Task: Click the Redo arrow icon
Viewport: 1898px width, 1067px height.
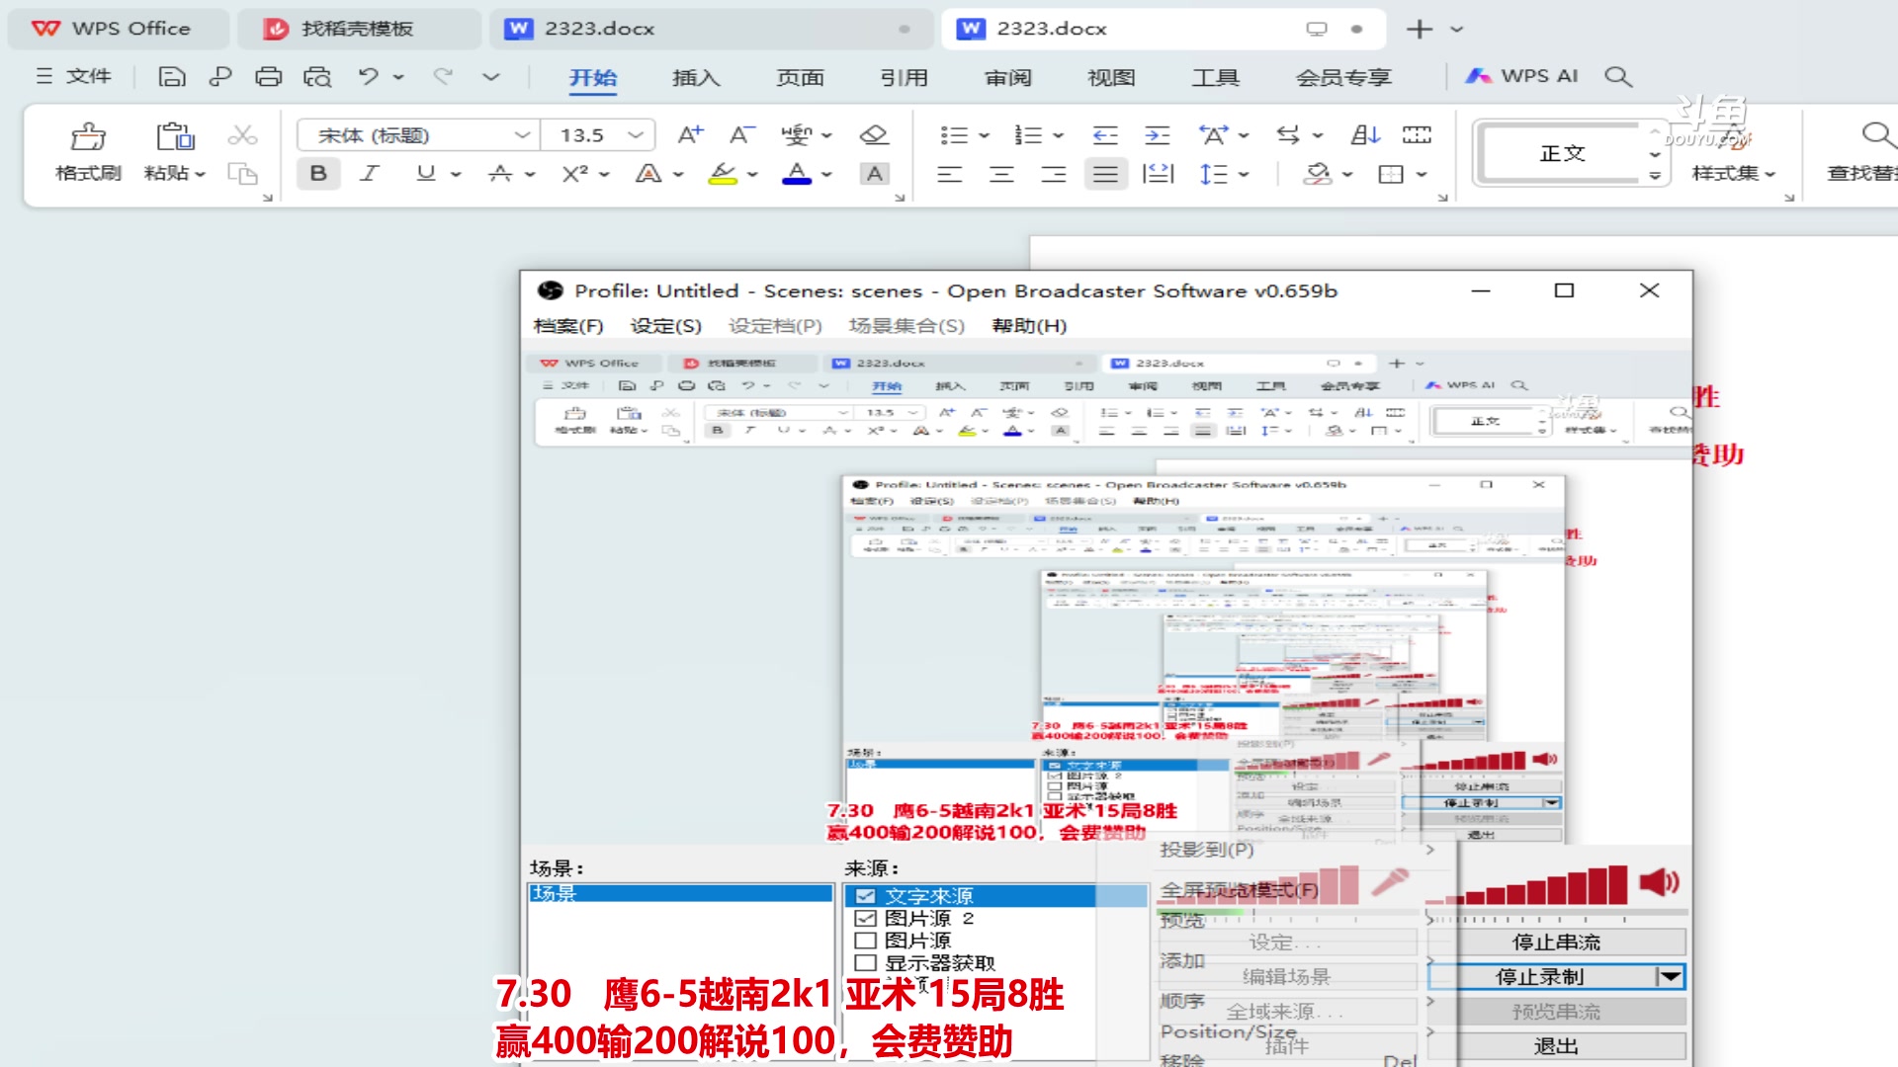Action: pos(443,76)
